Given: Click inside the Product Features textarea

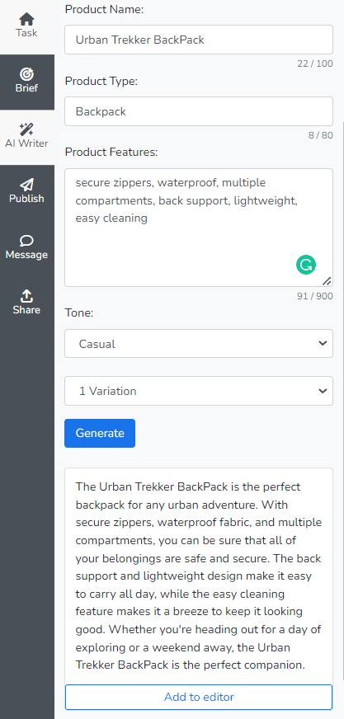Looking at the screenshot, I should click(199, 228).
